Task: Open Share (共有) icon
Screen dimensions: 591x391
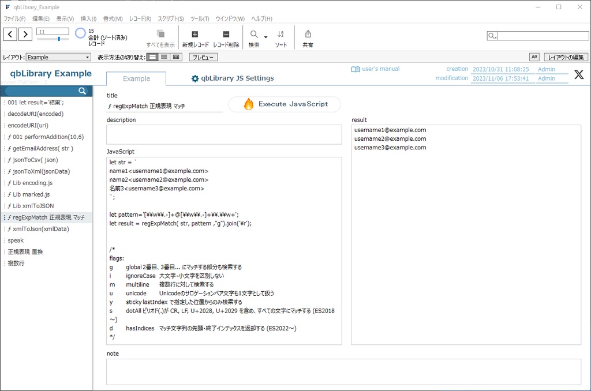Action: pos(308,34)
